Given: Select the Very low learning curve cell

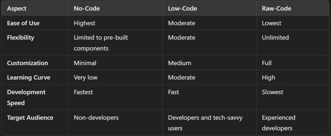Looking at the screenshot, I should click(x=85, y=77).
